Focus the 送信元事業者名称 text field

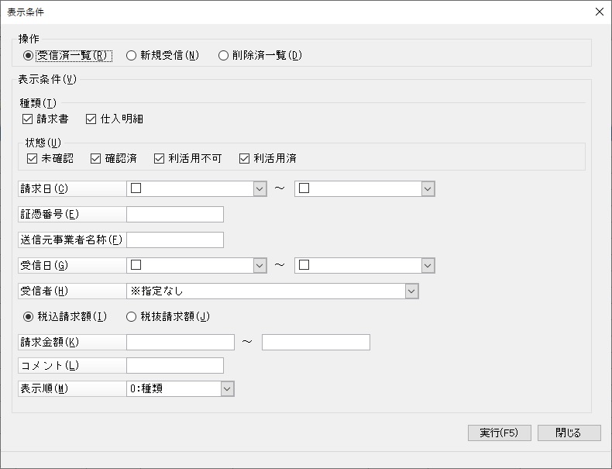(175, 240)
